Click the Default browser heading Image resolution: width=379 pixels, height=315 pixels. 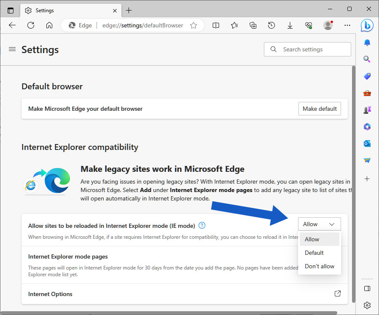pos(52,86)
